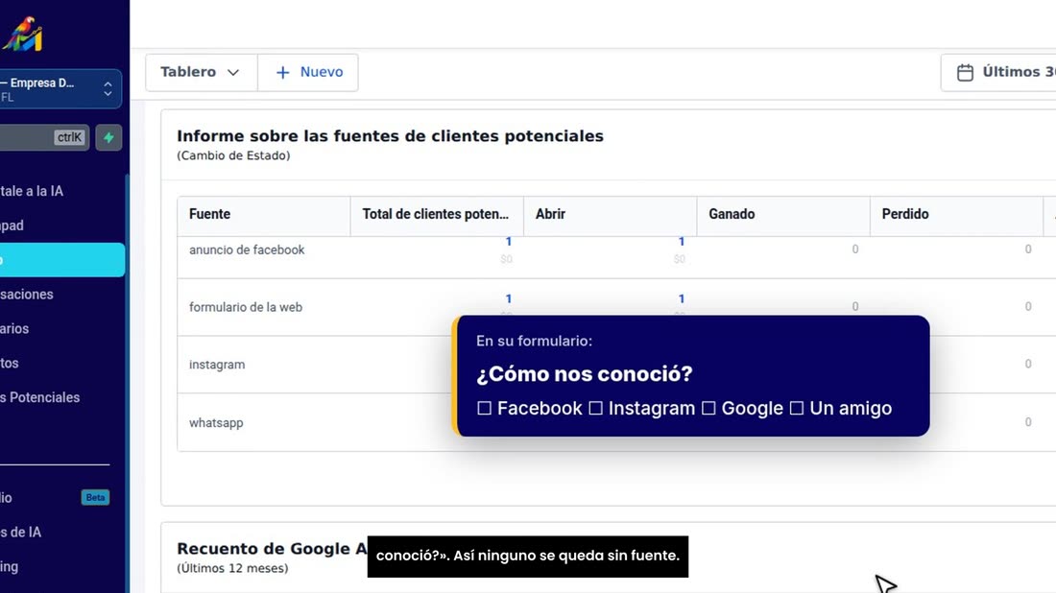The width and height of the screenshot is (1056, 593).
Task: Select the 'formulario de la web' row label
Action: coord(246,307)
